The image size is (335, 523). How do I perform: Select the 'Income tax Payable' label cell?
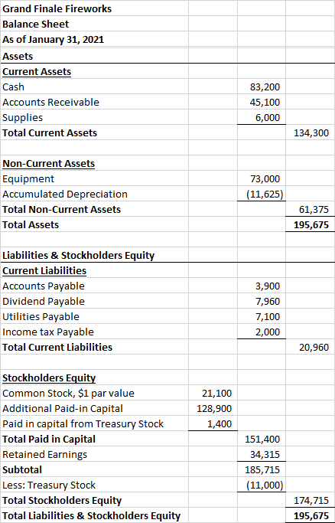[94, 332]
